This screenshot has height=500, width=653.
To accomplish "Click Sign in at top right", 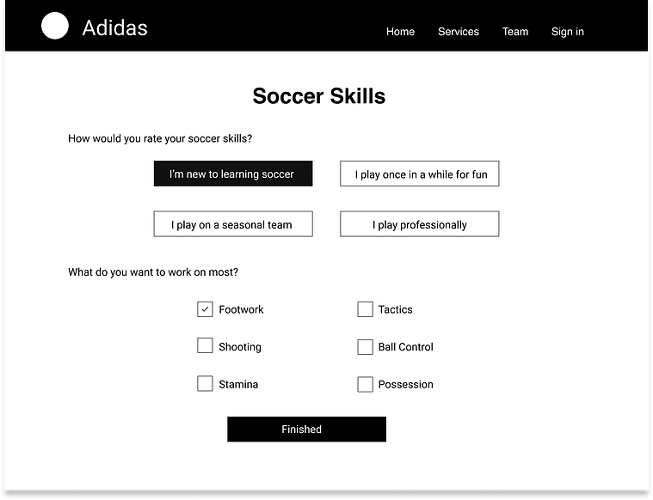I will 567,32.
